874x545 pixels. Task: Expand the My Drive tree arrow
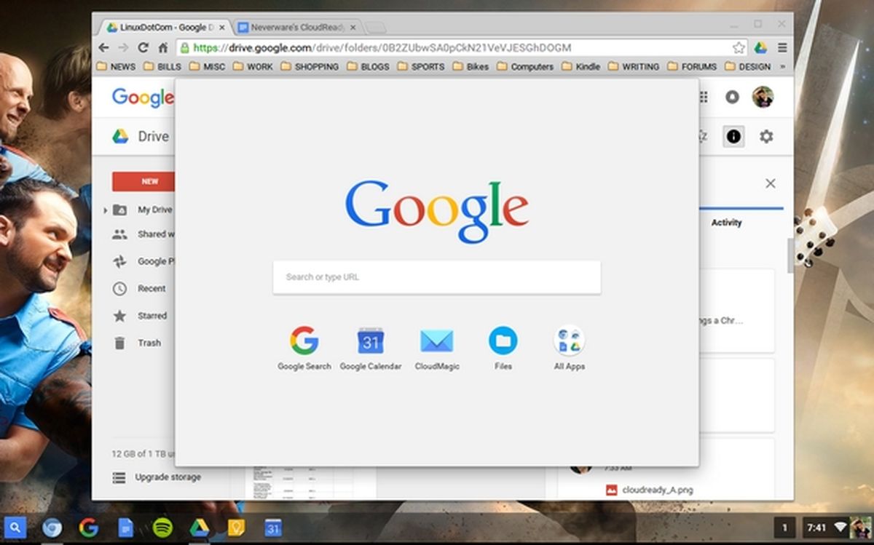(x=106, y=210)
